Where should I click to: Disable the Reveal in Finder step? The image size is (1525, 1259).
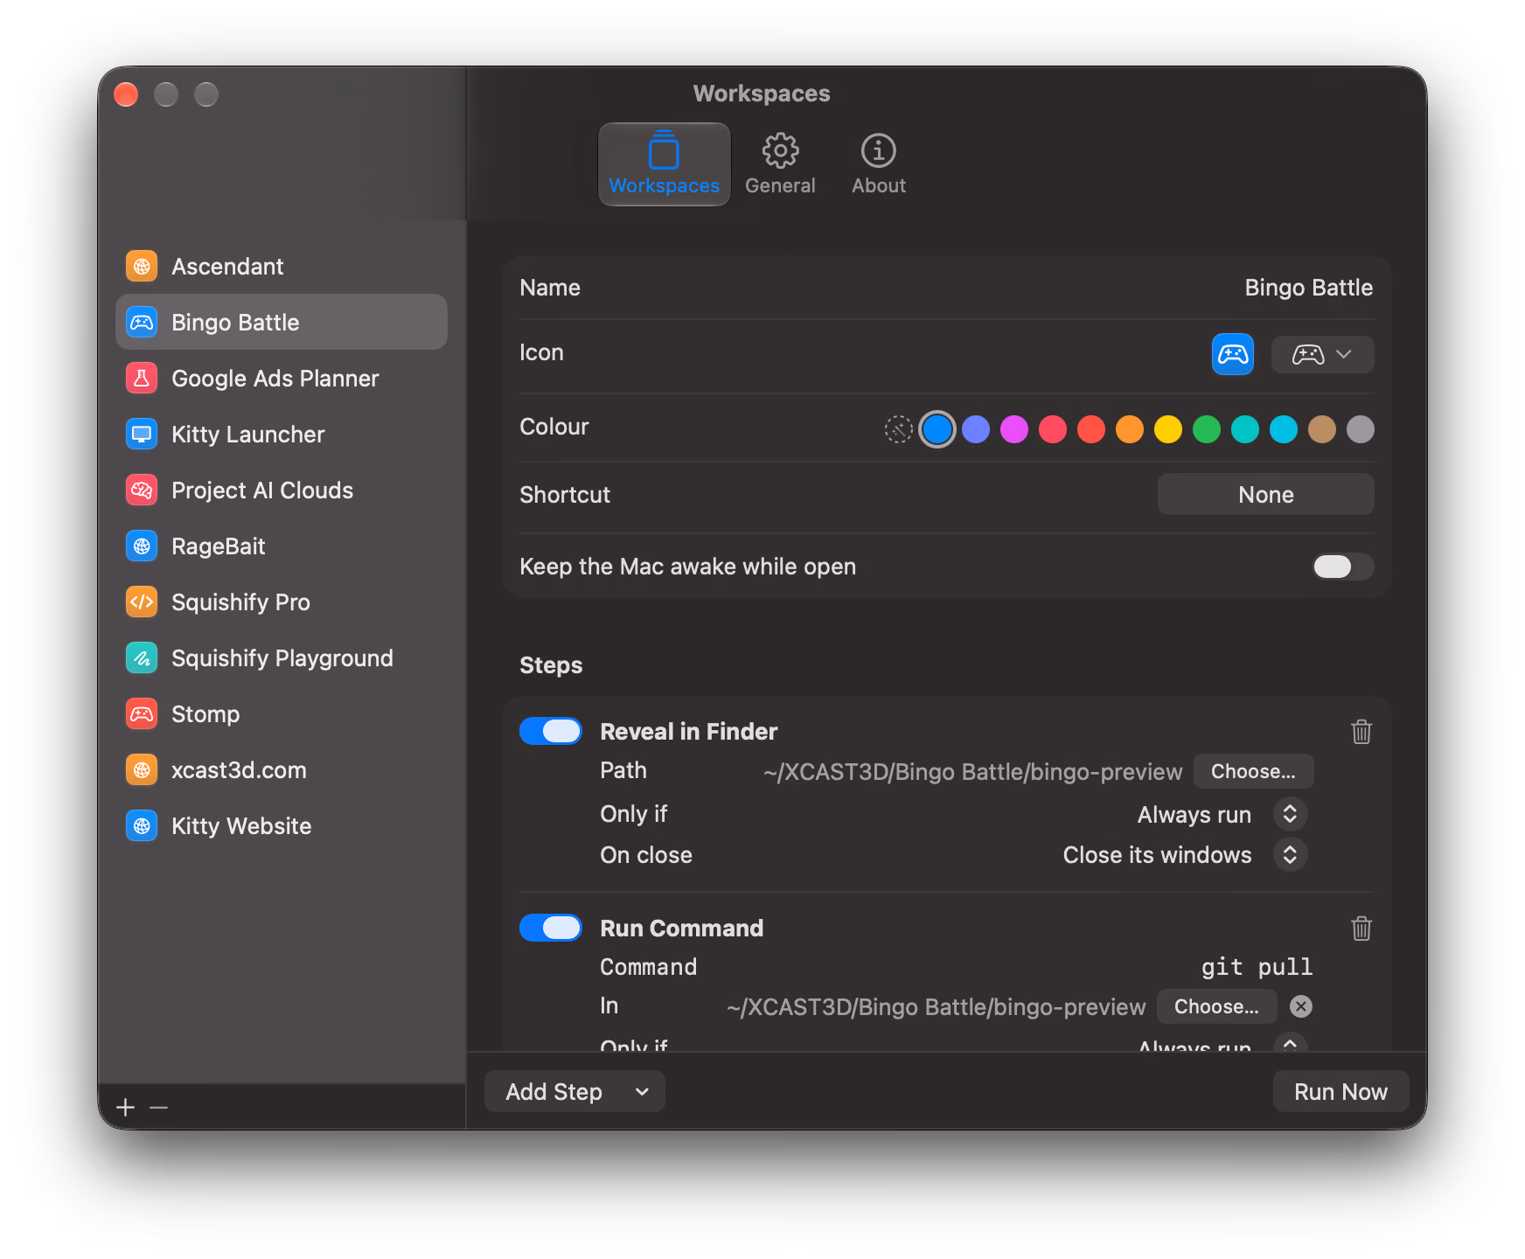(x=551, y=732)
